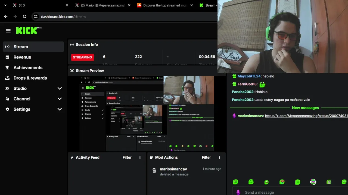Click Poncho2002 beside the 'Joda estoy cagao' message
Image resolution: width=348 pixels, height=195 pixels.
(243, 100)
